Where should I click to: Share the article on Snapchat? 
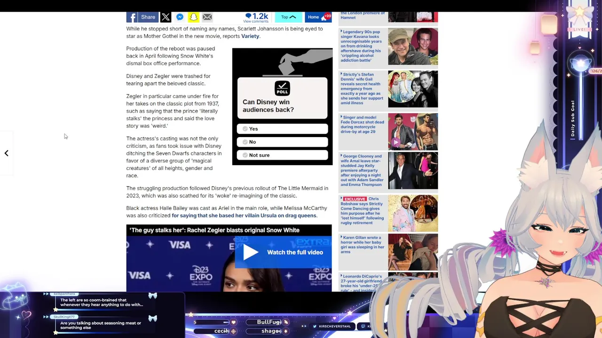tap(193, 17)
